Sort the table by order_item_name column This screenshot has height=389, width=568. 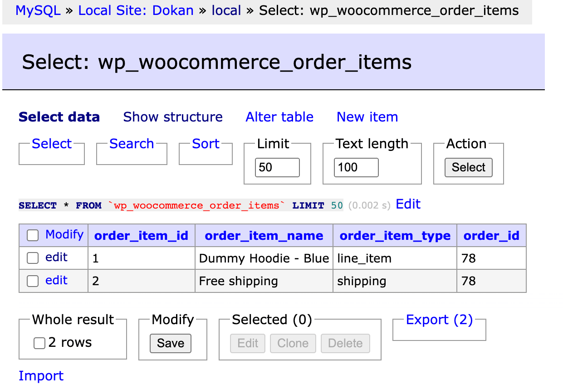click(x=264, y=235)
